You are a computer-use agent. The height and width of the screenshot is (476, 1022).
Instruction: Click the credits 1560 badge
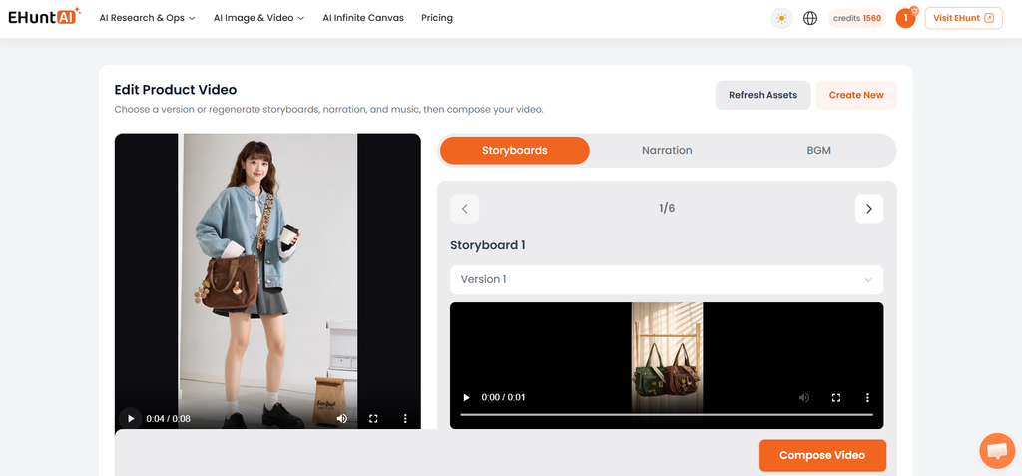pyautogui.click(x=857, y=18)
